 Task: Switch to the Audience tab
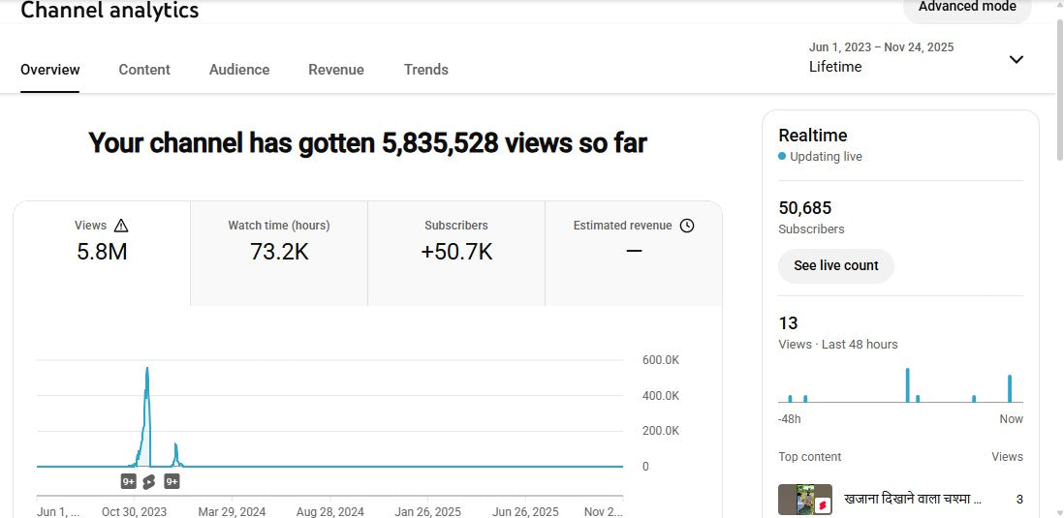coord(239,70)
